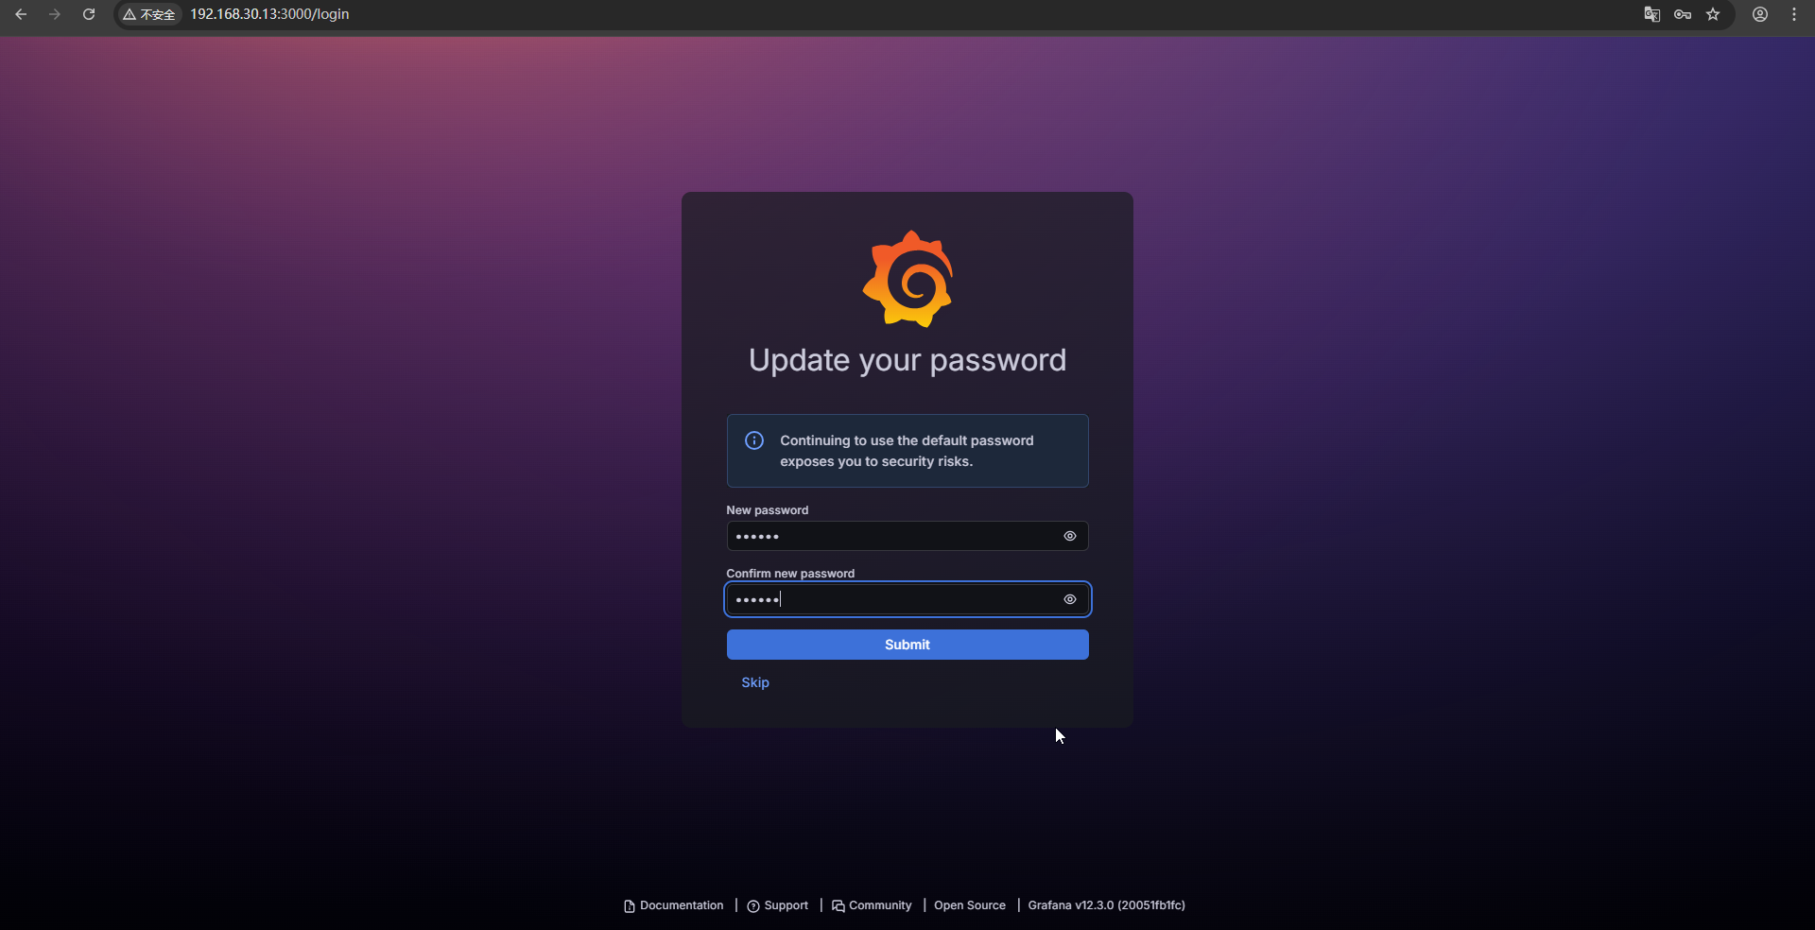Open the saved passwords key icon

click(x=1683, y=14)
